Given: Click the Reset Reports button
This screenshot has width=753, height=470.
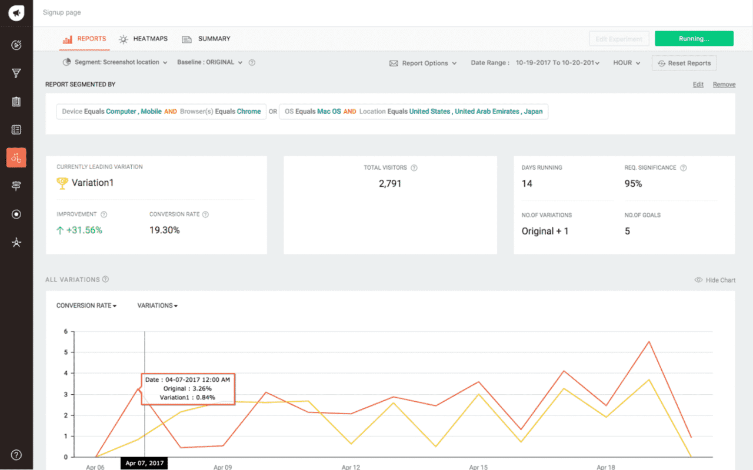Looking at the screenshot, I should click(x=684, y=63).
